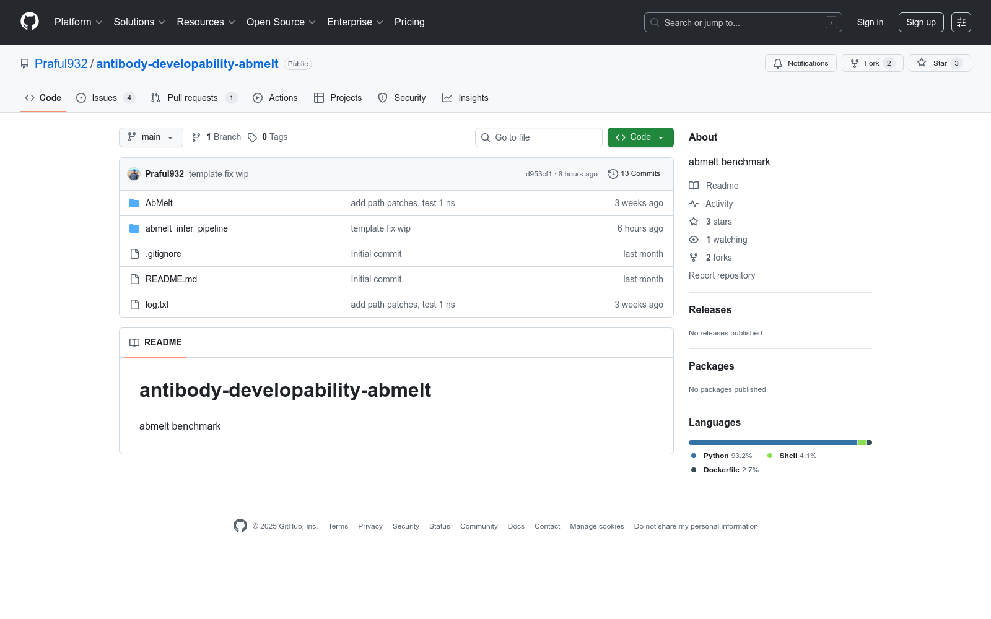The height and width of the screenshot is (619, 991).
Task: Open the d953cf1 commit hash link
Action: click(539, 174)
